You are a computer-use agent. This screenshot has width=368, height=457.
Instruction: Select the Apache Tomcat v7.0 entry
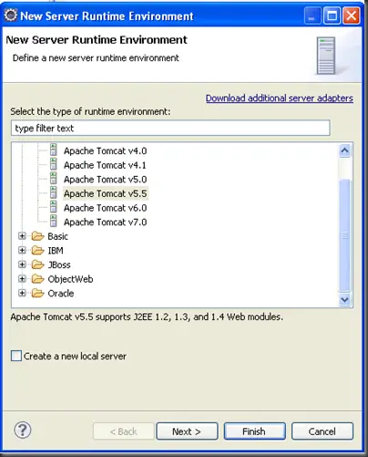(106, 222)
